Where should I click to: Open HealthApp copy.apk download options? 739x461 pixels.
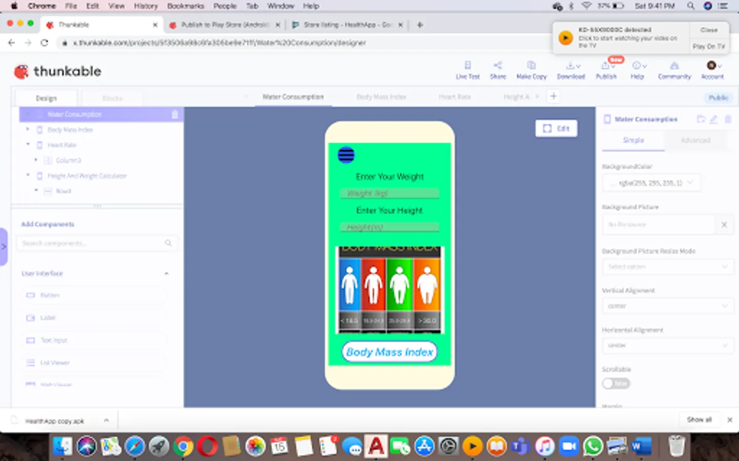pyautogui.click(x=106, y=421)
